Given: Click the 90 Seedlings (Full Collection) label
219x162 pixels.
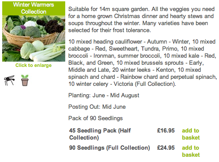Looking at the screenshot, I should click(109, 148).
